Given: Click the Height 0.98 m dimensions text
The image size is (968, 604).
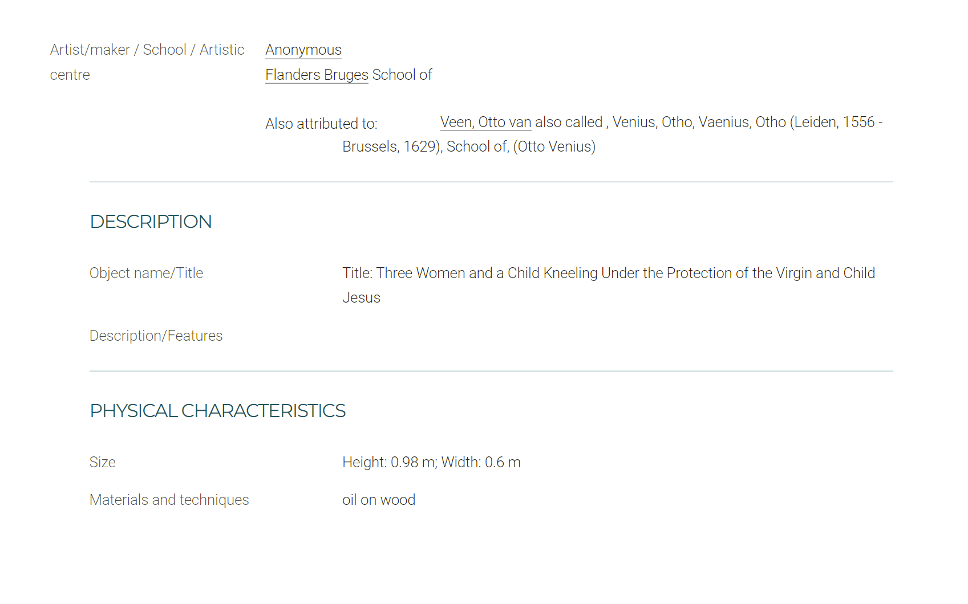Looking at the screenshot, I should 431,463.
